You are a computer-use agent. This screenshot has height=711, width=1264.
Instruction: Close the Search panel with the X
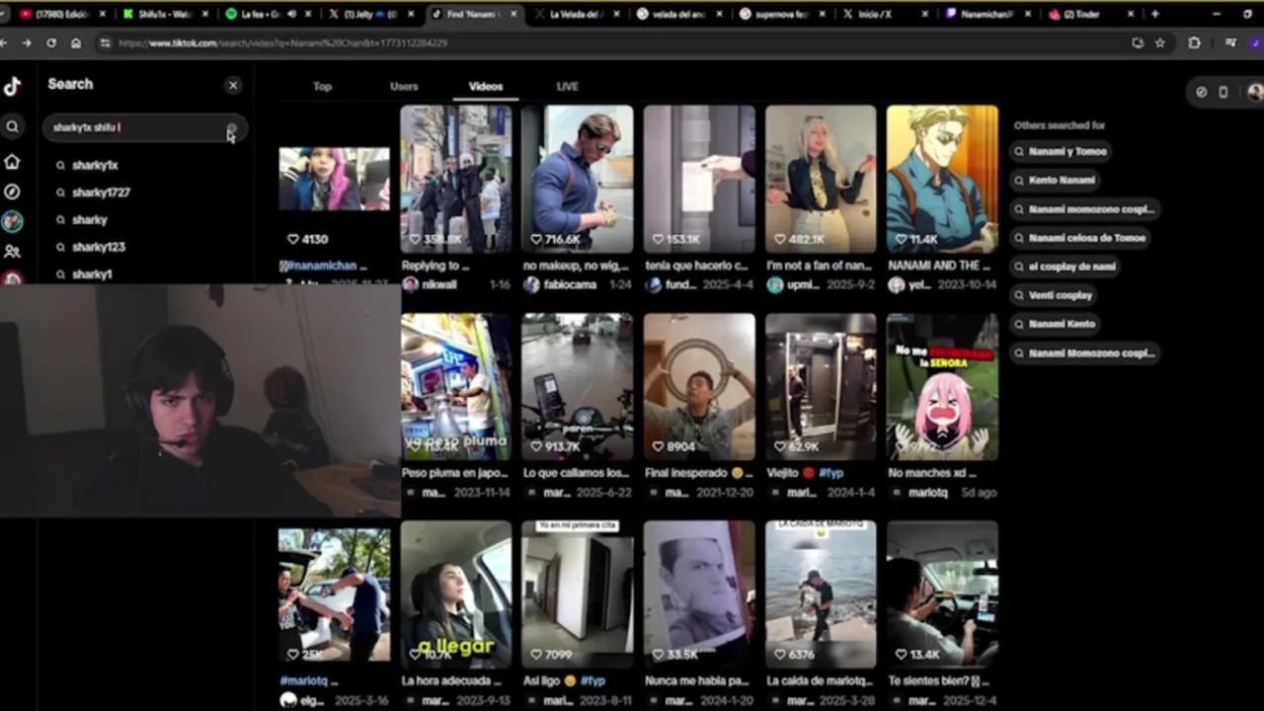tap(233, 85)
